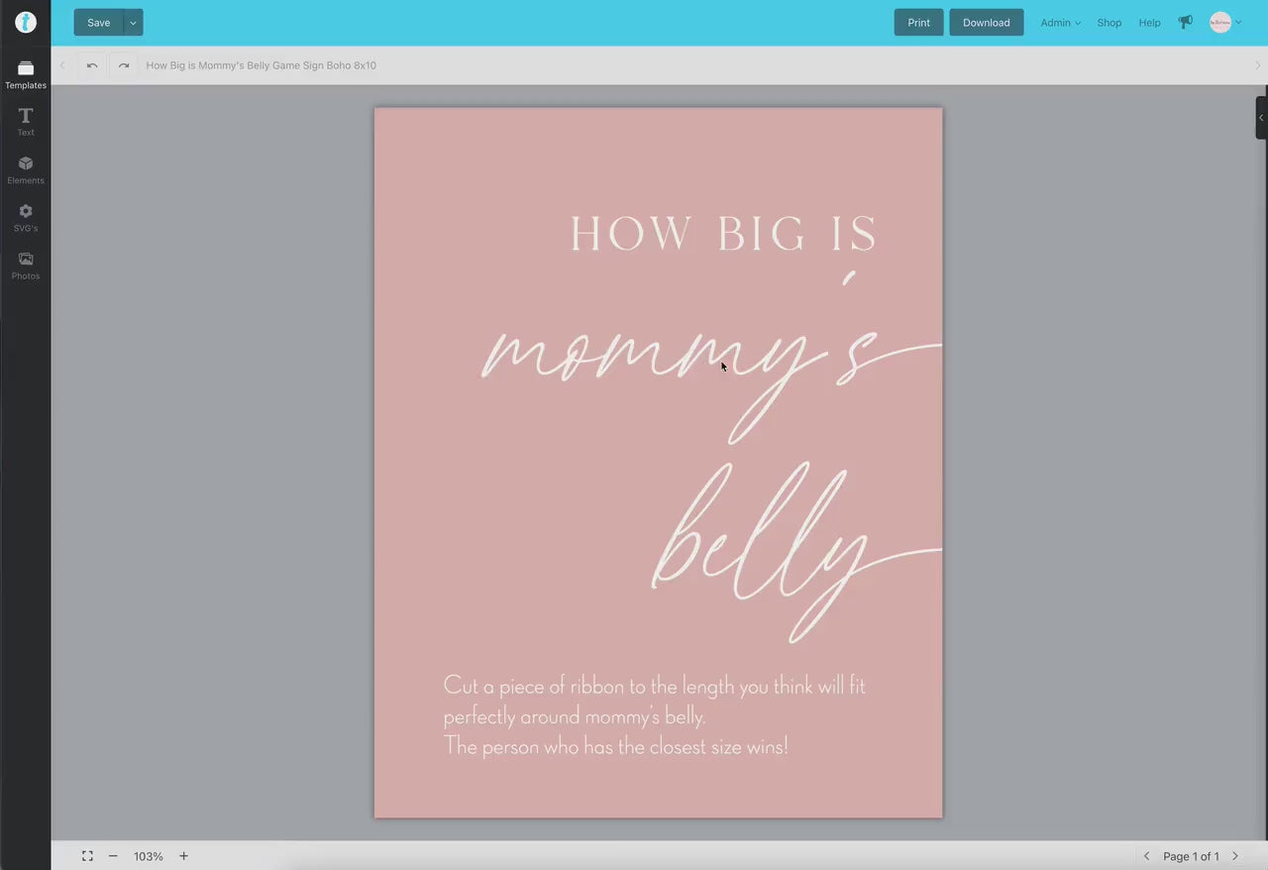The height and width of the screenshot is (870, 1268).
Task: Click the Save button
Action: pyautogui.click(x=98, y=22)
